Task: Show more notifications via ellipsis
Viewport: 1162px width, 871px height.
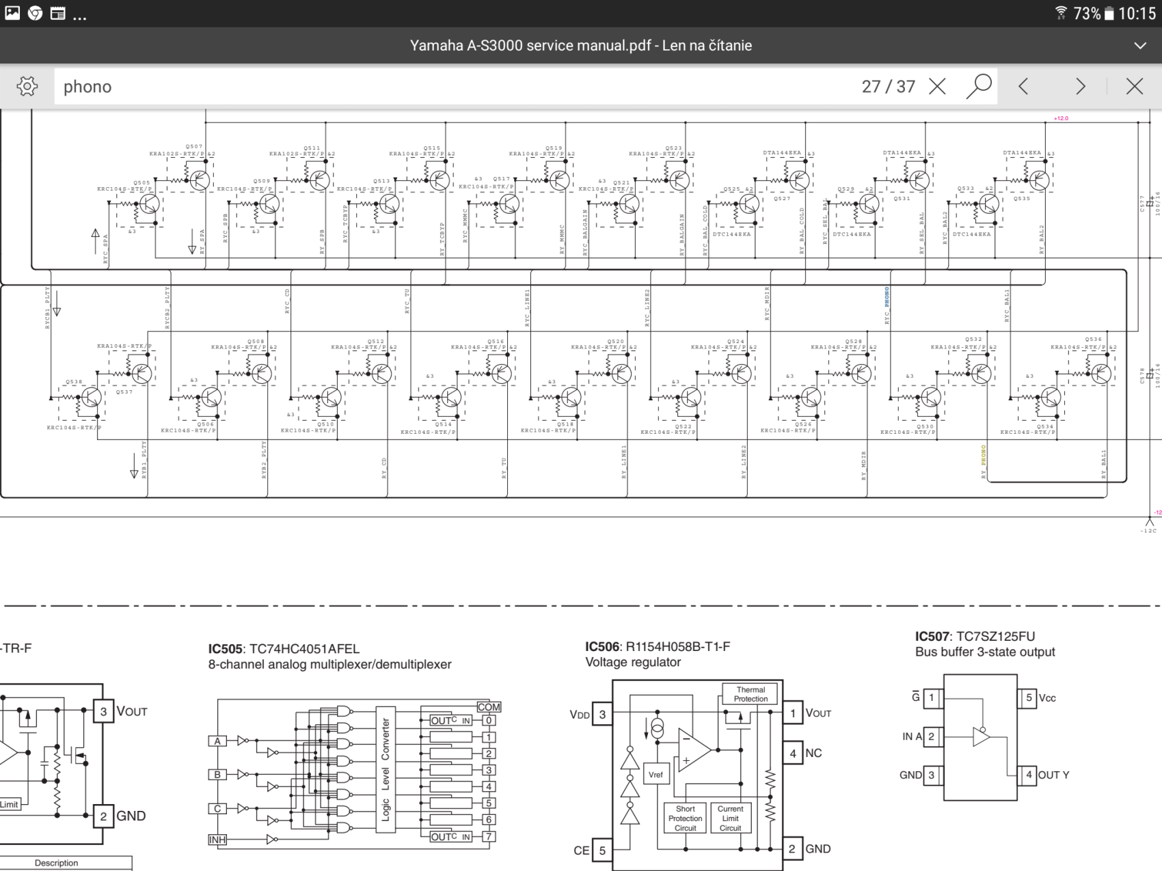Action: tap(80, 16)
